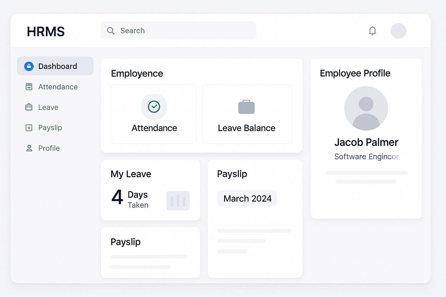Click the green checkmark Attendance icon
446x297 pixels.
click(x=154, y=107)
